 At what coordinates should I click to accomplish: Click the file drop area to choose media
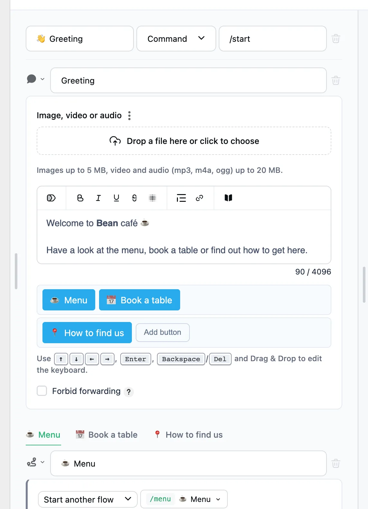[x=184, y=141]
